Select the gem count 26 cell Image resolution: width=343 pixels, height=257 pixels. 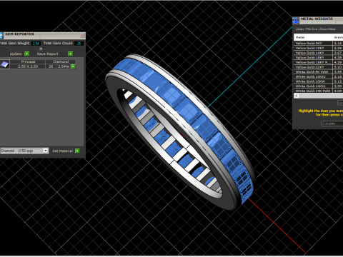pyautogui.click(x=51, y=66)
